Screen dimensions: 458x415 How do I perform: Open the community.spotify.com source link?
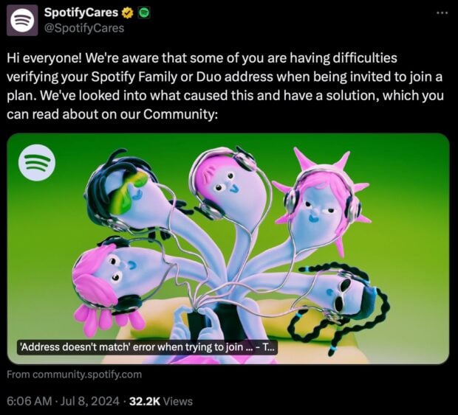(x=74, y=374)
